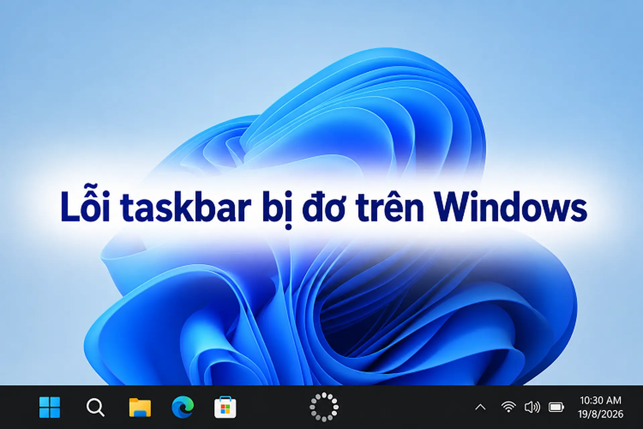Open Microsoft Store app

point(225,407)
